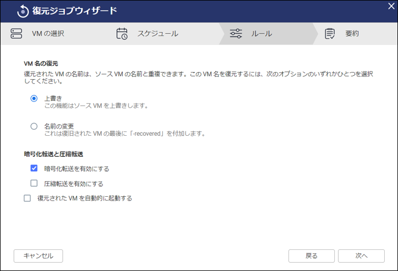This screenshot has width=398, height=271.
Task: Go back with the 戻る button
Action: 312,255
